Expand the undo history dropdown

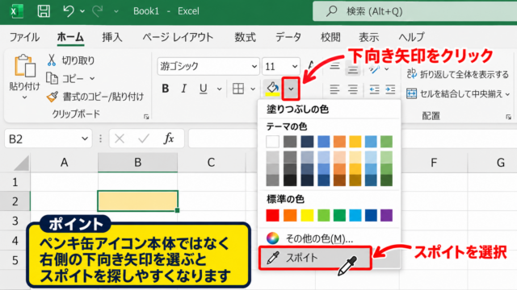point(82,11)
